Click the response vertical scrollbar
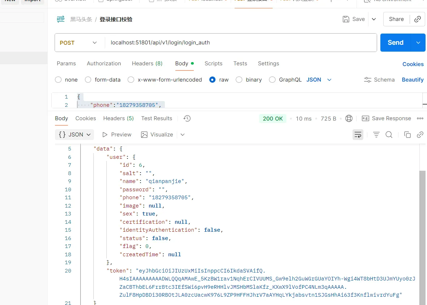 [x=423, y=235]
